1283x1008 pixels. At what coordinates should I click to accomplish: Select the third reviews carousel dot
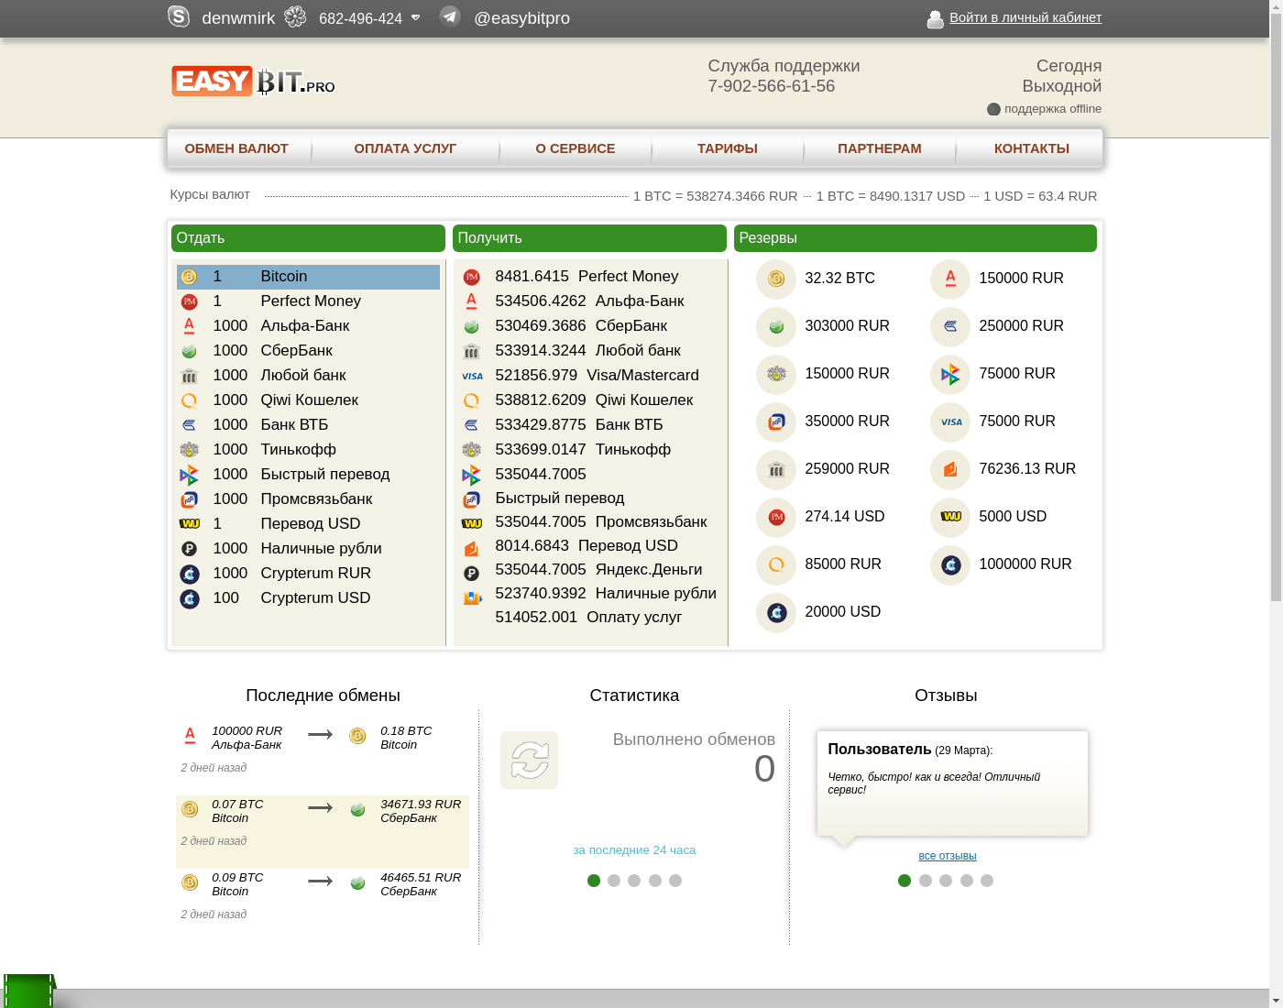(x=946, y=881)
